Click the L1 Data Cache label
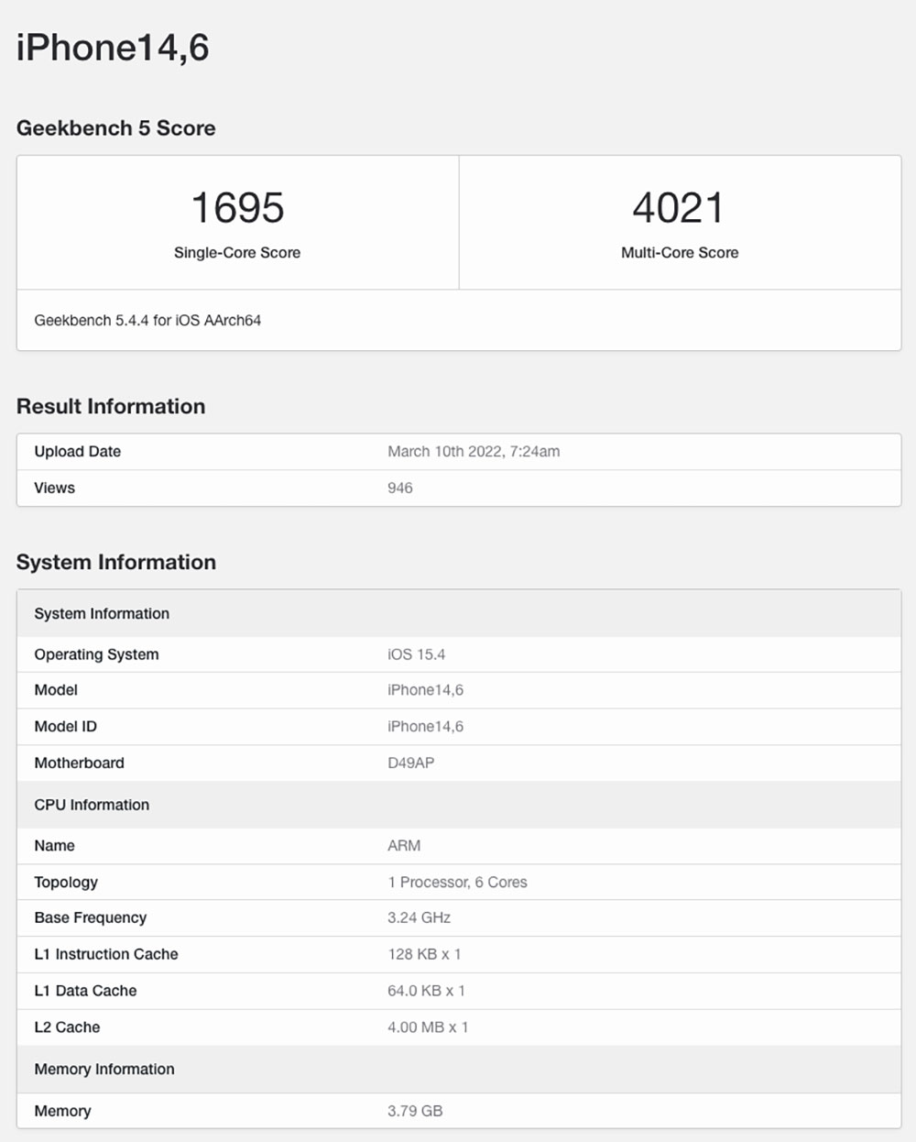Screen dimensions: 916x1142 coord(85,992)
